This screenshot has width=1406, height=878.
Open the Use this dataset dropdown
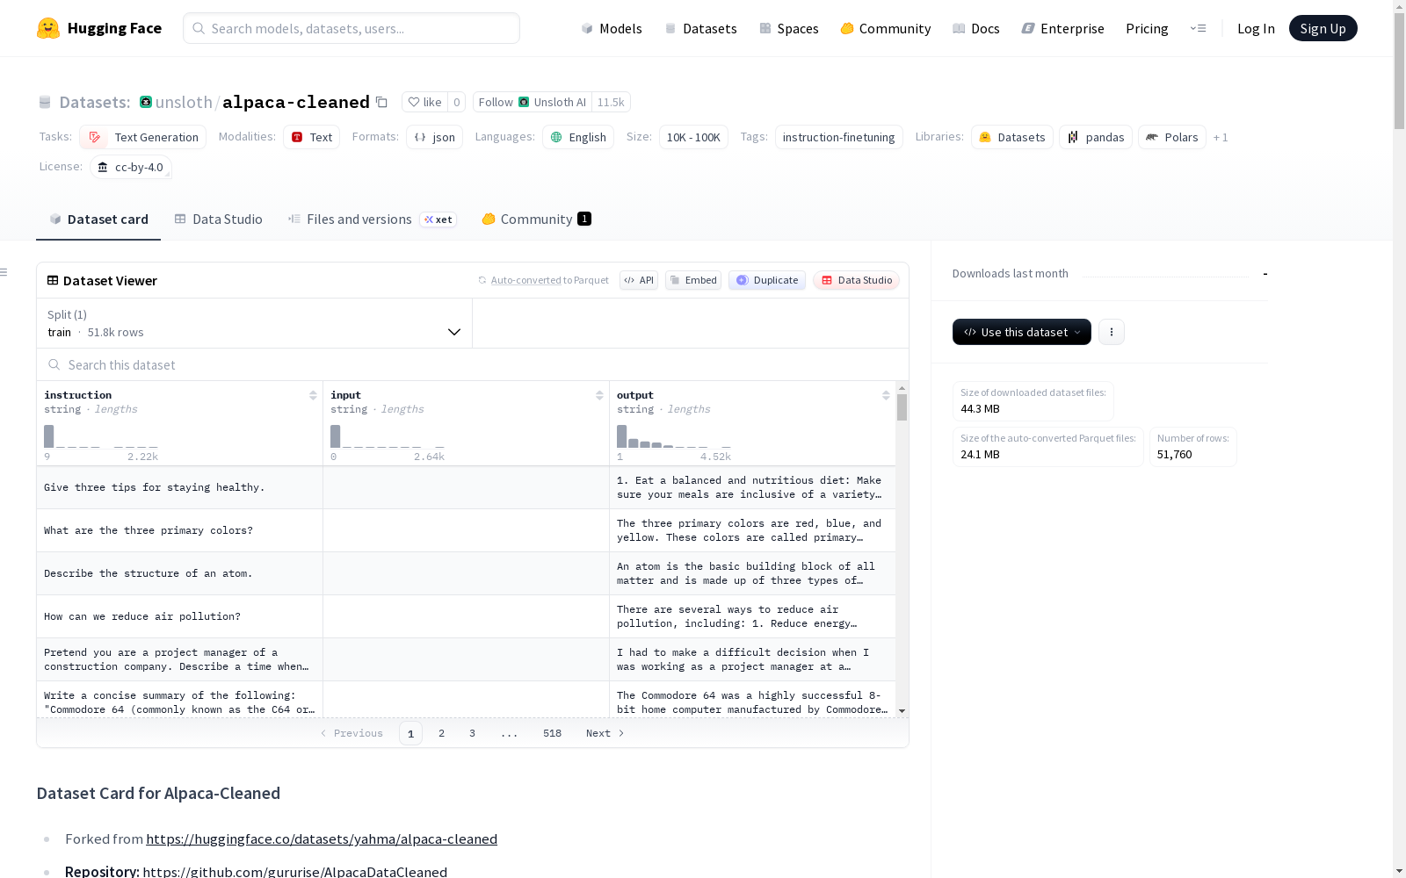[1022, 332]
